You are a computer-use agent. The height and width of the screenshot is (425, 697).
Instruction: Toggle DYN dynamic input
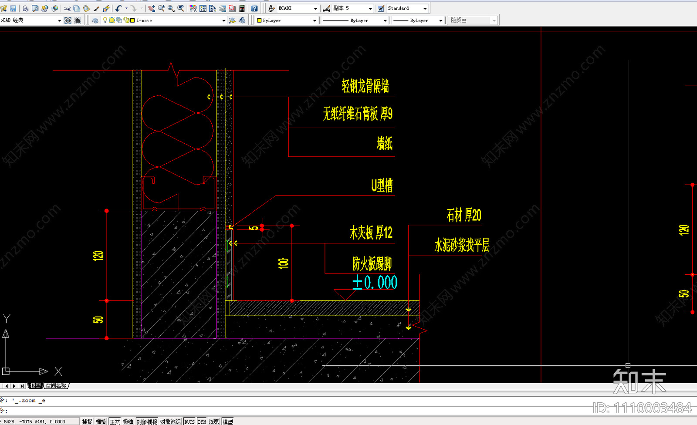coord(202,422)
